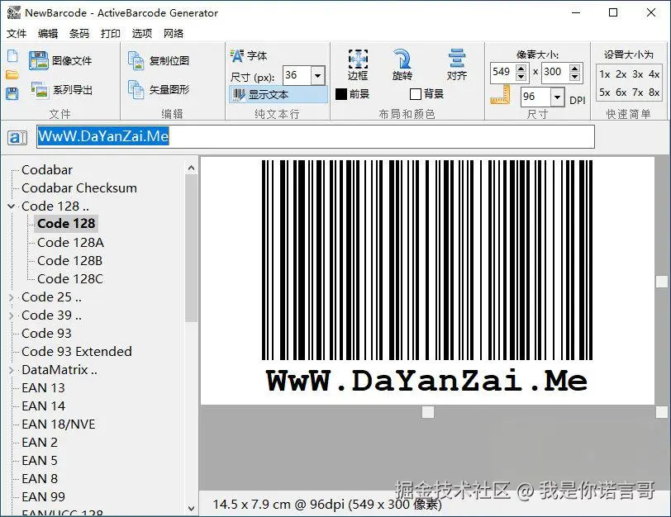
Task: Select EAN 18/NVE barcode type
Action: click(x=59, y=425)
